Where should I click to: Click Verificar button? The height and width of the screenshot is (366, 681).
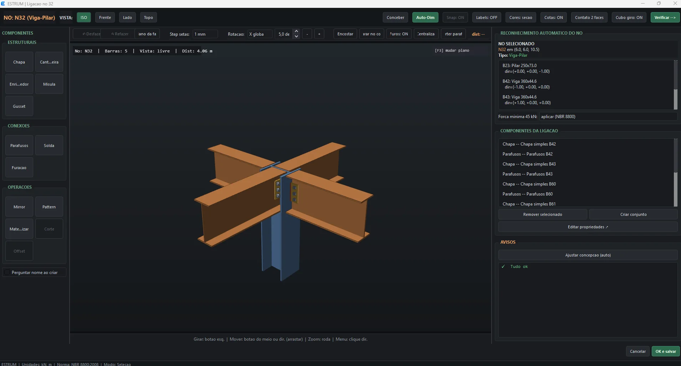[x=665, y=17]
